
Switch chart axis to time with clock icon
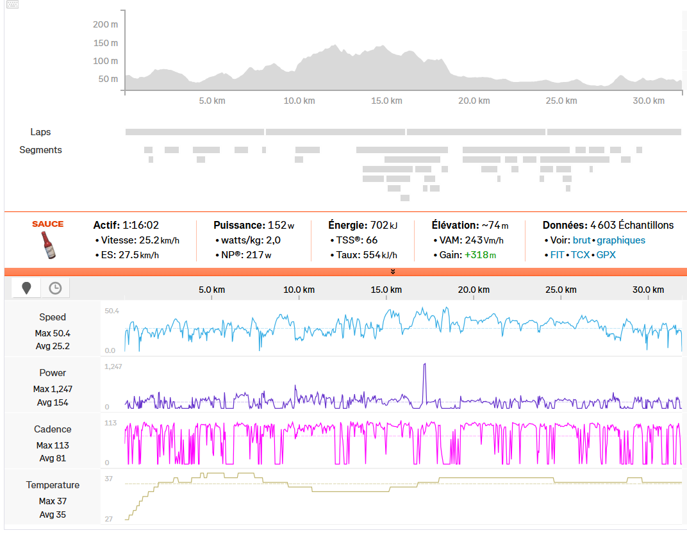point(55,288)
